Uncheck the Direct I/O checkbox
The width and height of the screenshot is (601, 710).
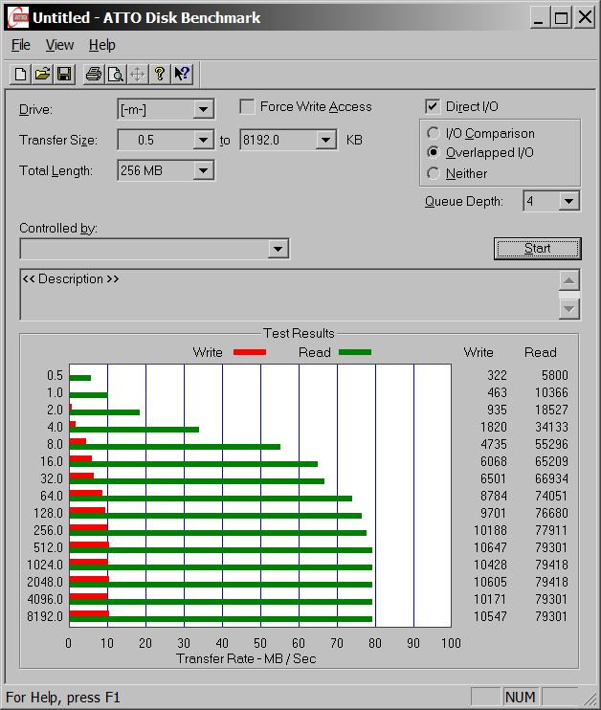pyautogui.click(x=433, y=107)
